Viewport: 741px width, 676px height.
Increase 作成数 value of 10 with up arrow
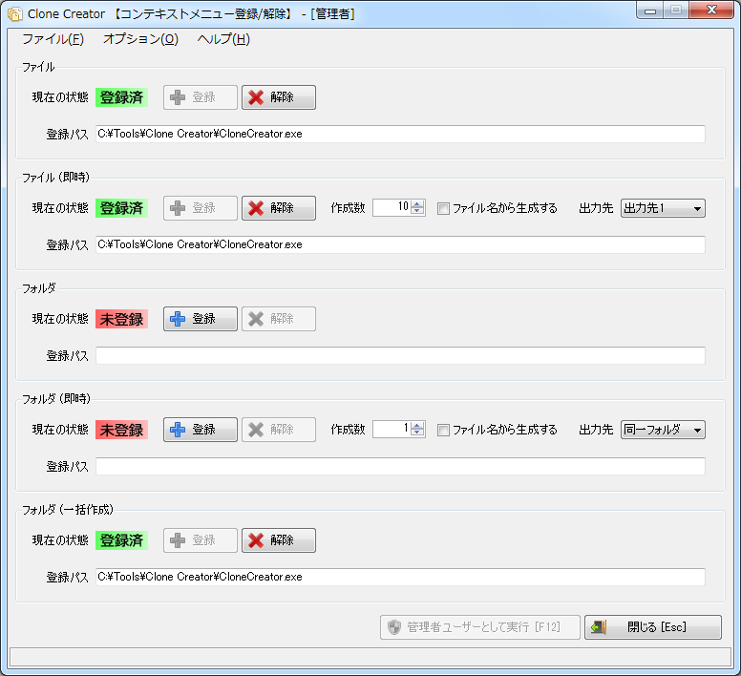click(x=417, y=204)
